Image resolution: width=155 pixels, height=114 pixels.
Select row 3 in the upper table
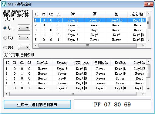[x=90, y=30]
